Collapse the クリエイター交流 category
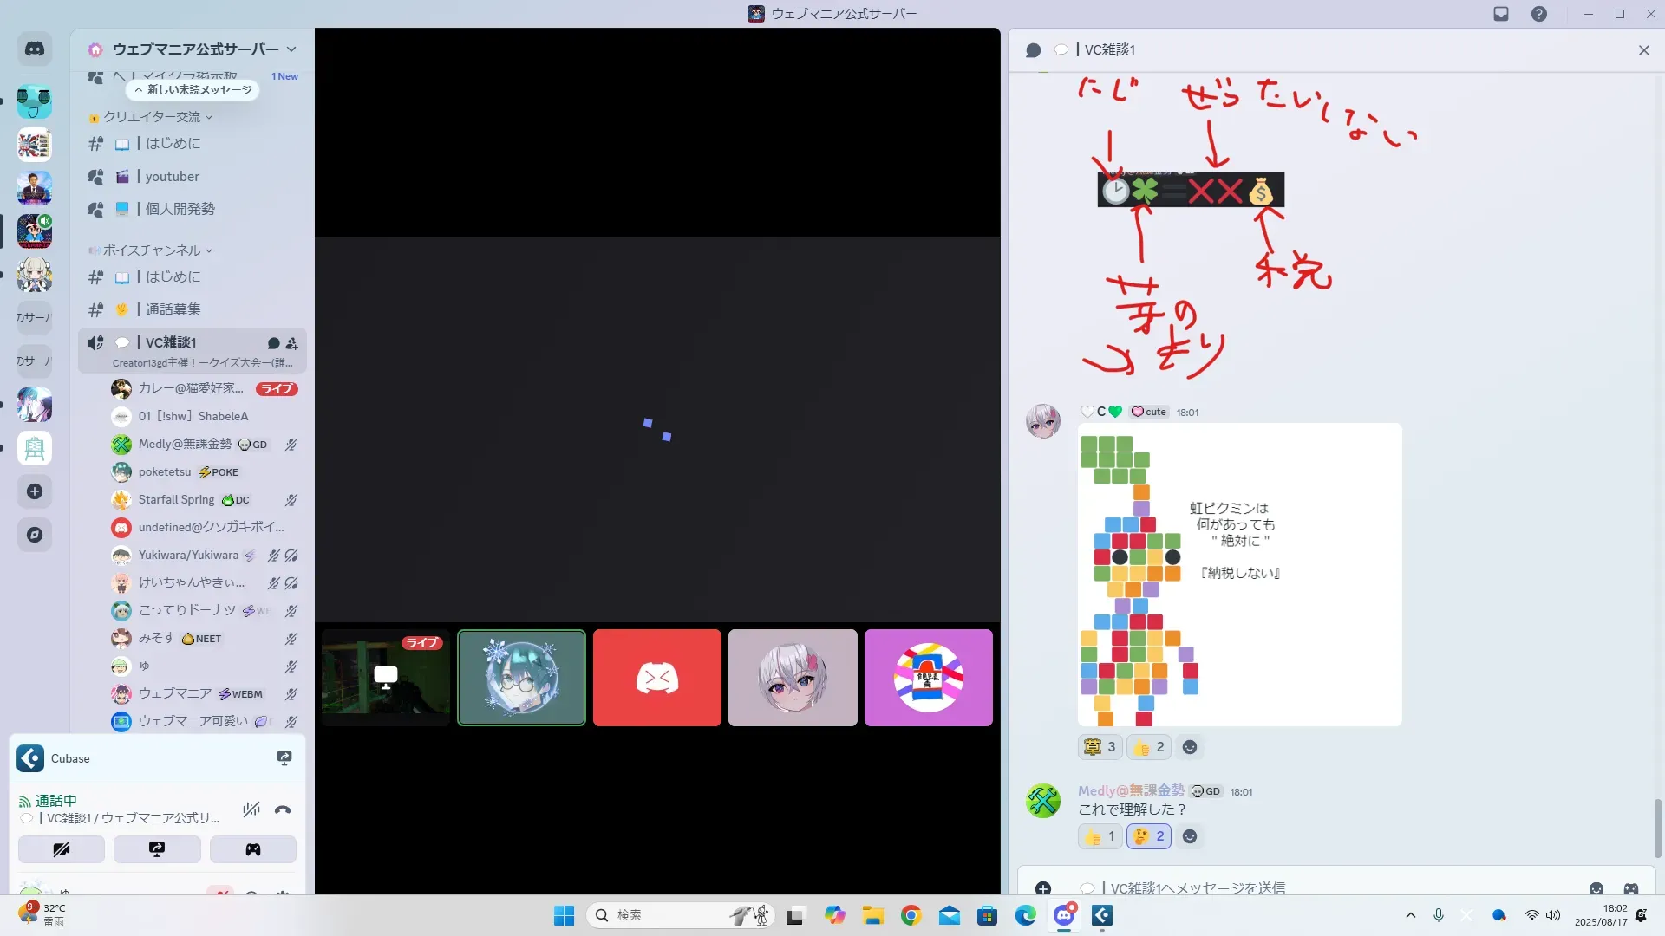Image resolution: width=1665 pixels, height=936 pixels. (153, 117)
